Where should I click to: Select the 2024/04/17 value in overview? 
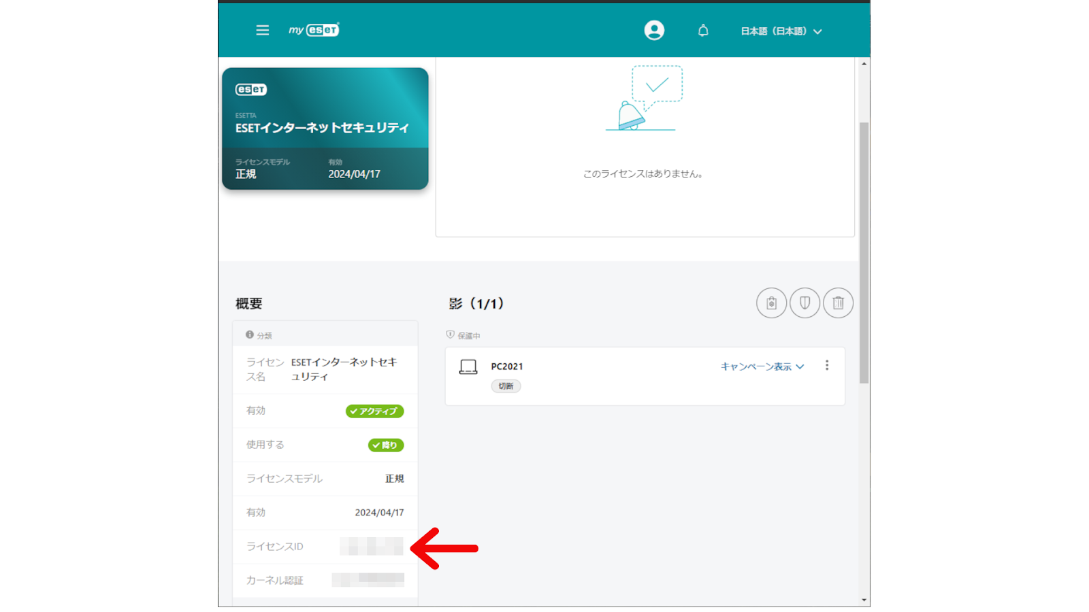point(379,513)
